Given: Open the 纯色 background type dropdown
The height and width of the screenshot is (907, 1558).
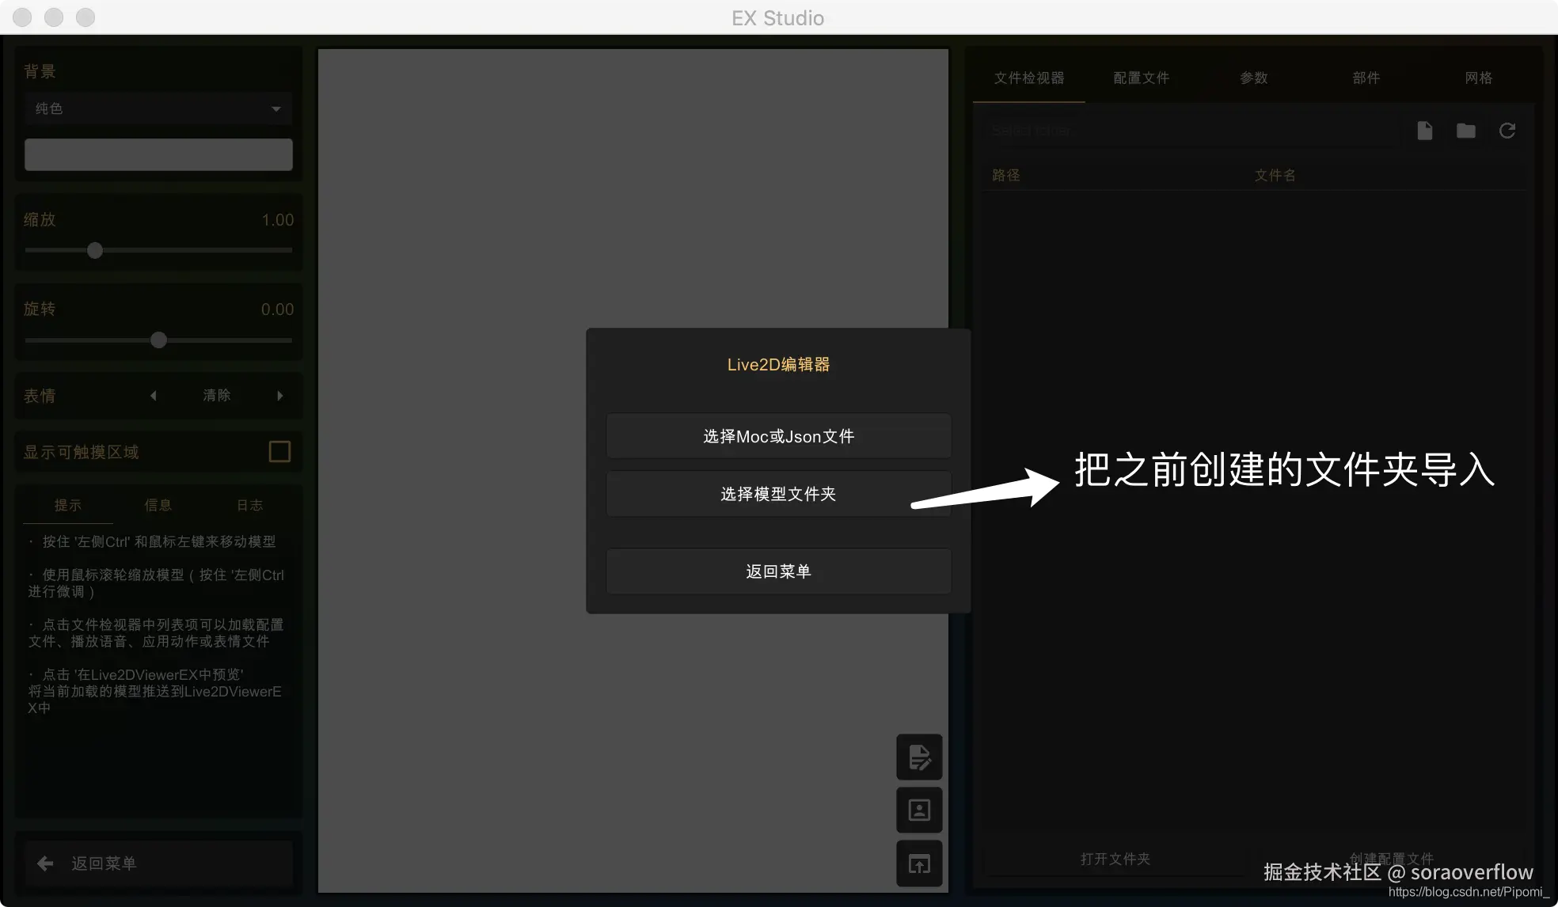Looking at the screenshot, I should point(158,108).
